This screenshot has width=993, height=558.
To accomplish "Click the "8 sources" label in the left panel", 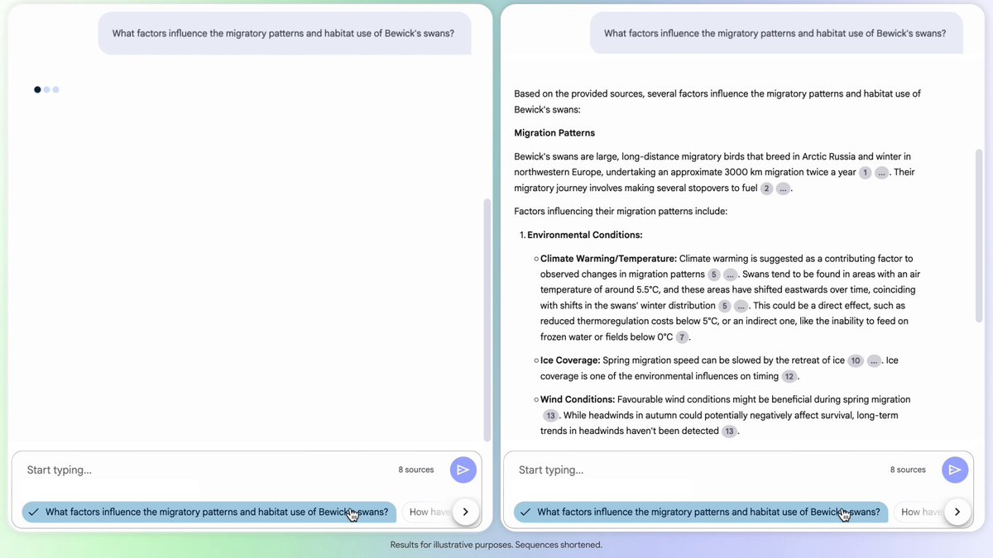I will pyautogui.click(x=416, y=470).
